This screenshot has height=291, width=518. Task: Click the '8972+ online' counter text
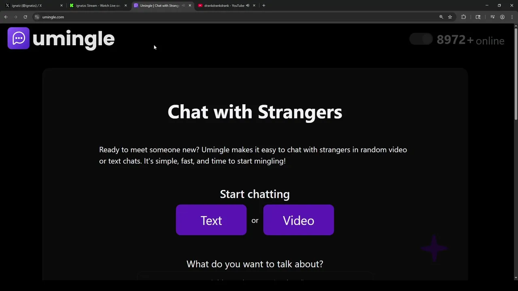(x=471, y=40)
